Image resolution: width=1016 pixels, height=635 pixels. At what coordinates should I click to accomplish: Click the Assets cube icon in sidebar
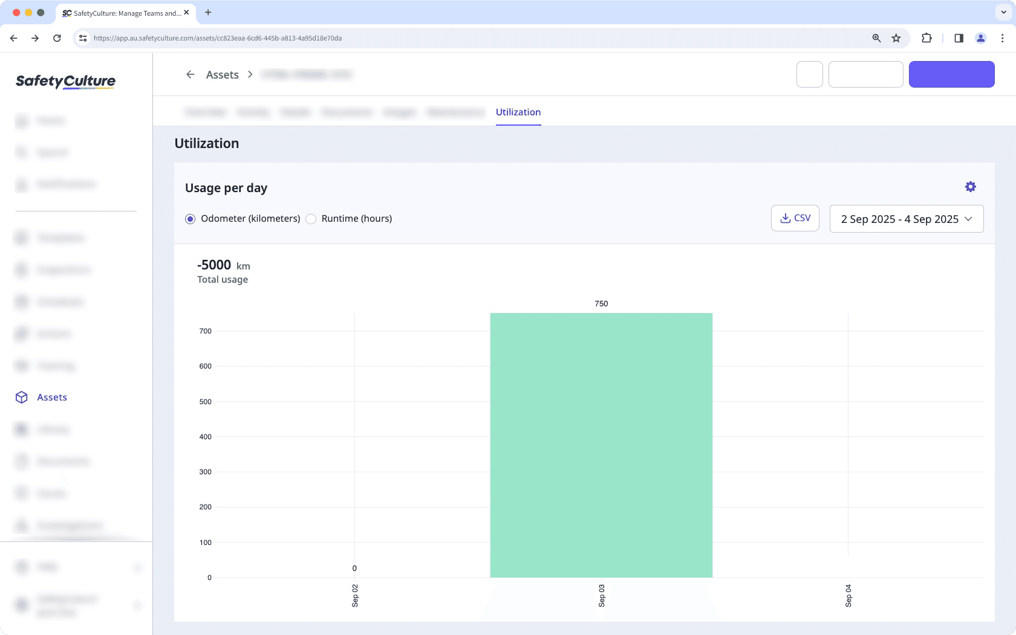[x=22, y=398]
